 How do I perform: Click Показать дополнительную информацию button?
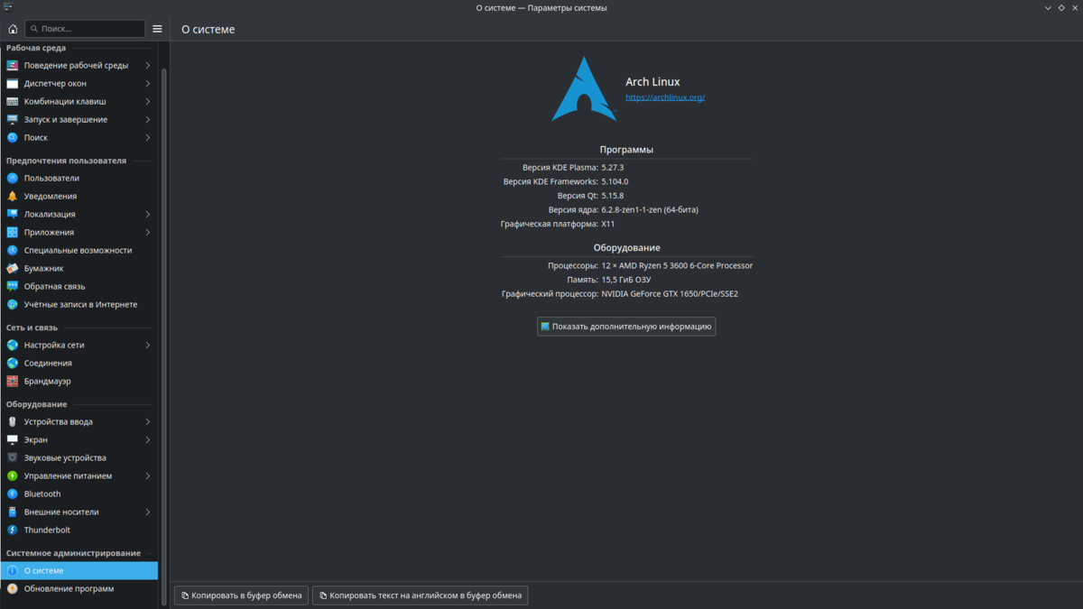tap(626, 326)
